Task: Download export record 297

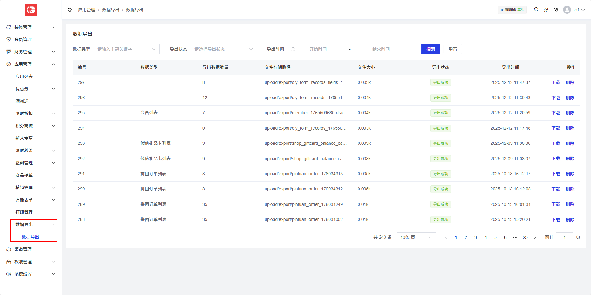Action: click(x=555, y=82)
